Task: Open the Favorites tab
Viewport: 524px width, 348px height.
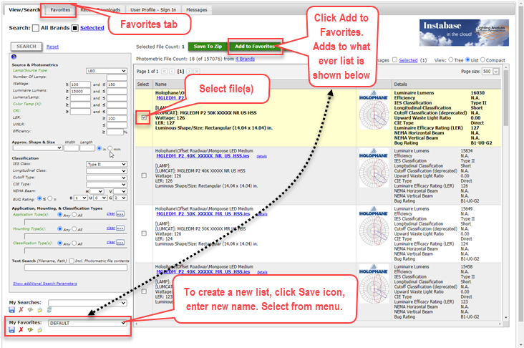Action: coord(60,10)
